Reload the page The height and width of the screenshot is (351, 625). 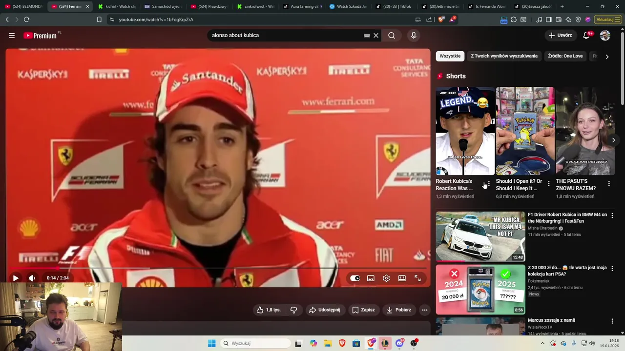point(27,19)
